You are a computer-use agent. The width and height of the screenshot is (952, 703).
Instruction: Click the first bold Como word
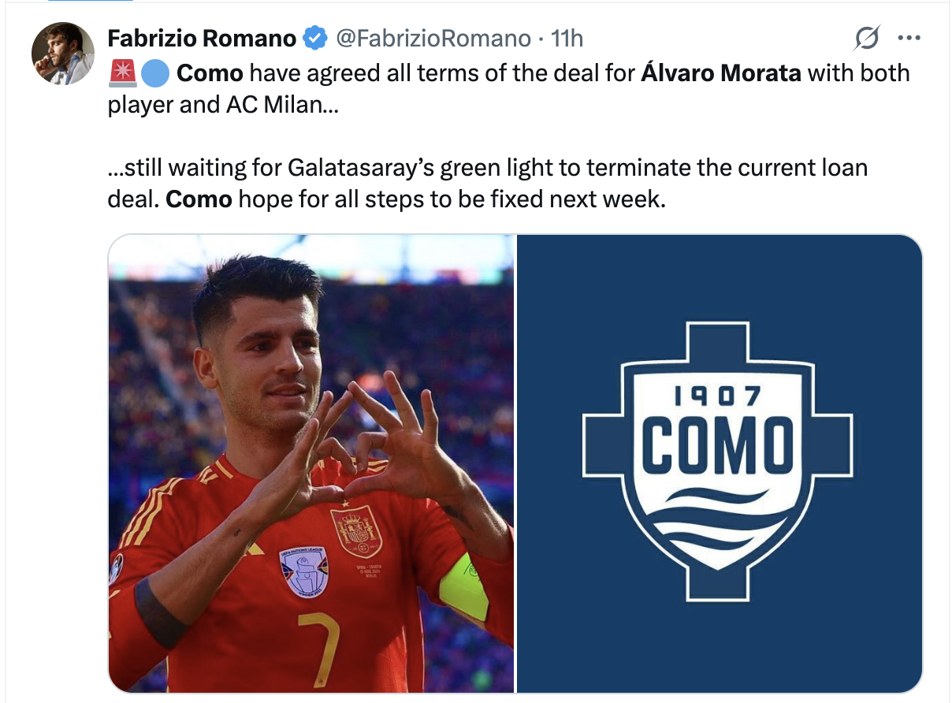pos(210,73)
